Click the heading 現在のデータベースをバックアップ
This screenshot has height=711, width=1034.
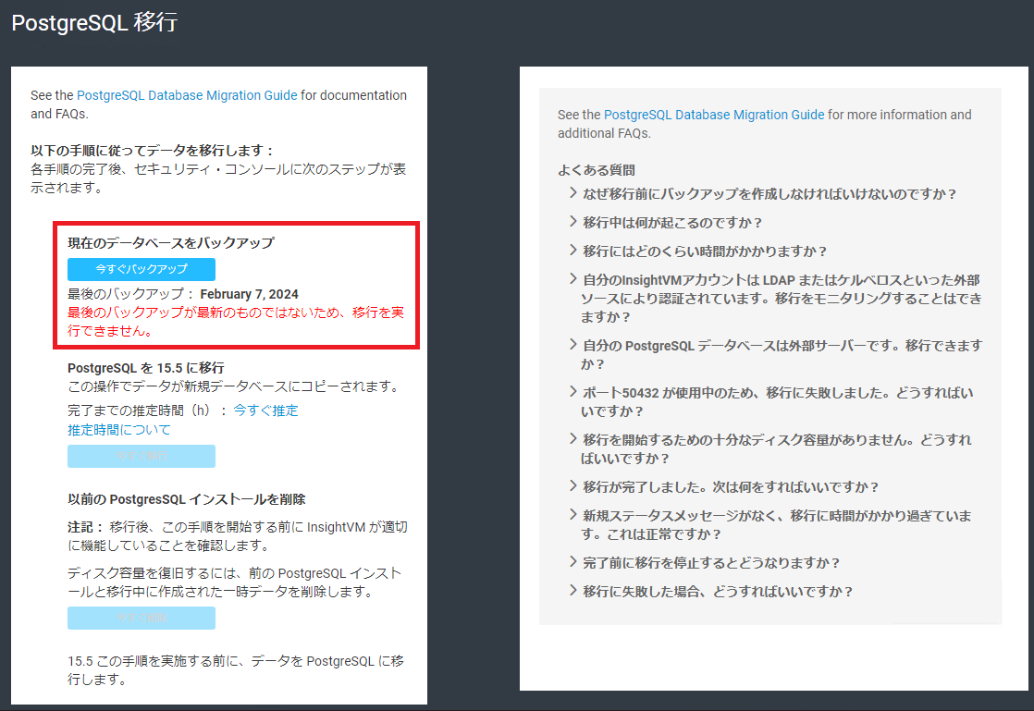tap(171, 242)
